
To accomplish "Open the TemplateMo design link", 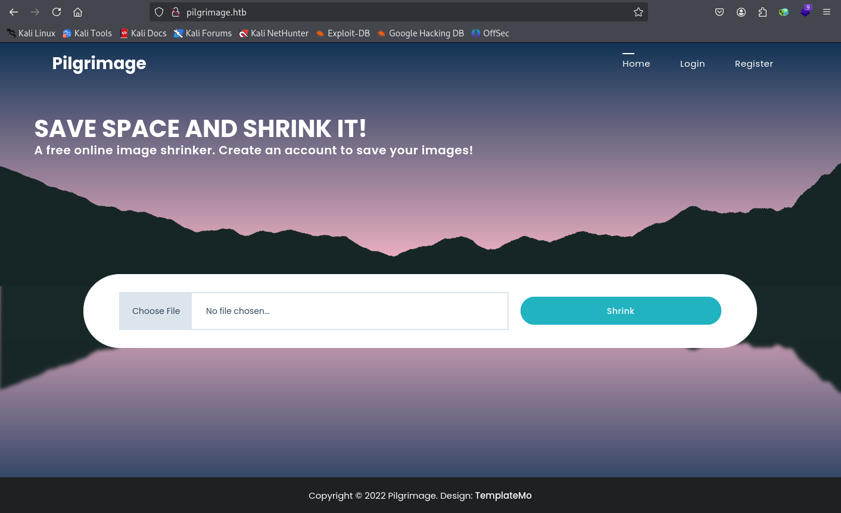I will click(x=503, y=496).
